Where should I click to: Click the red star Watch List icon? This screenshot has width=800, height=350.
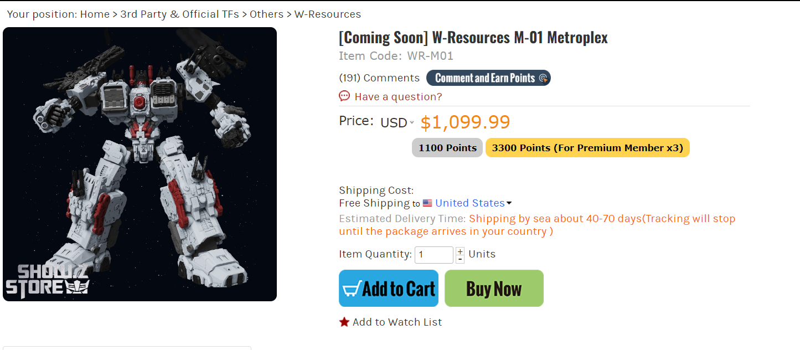pyautogui.click(x=344, y=322)
